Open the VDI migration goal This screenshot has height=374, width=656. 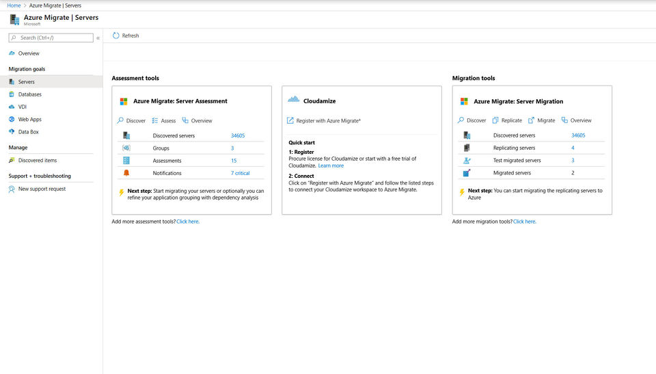[x=22, y=107]
